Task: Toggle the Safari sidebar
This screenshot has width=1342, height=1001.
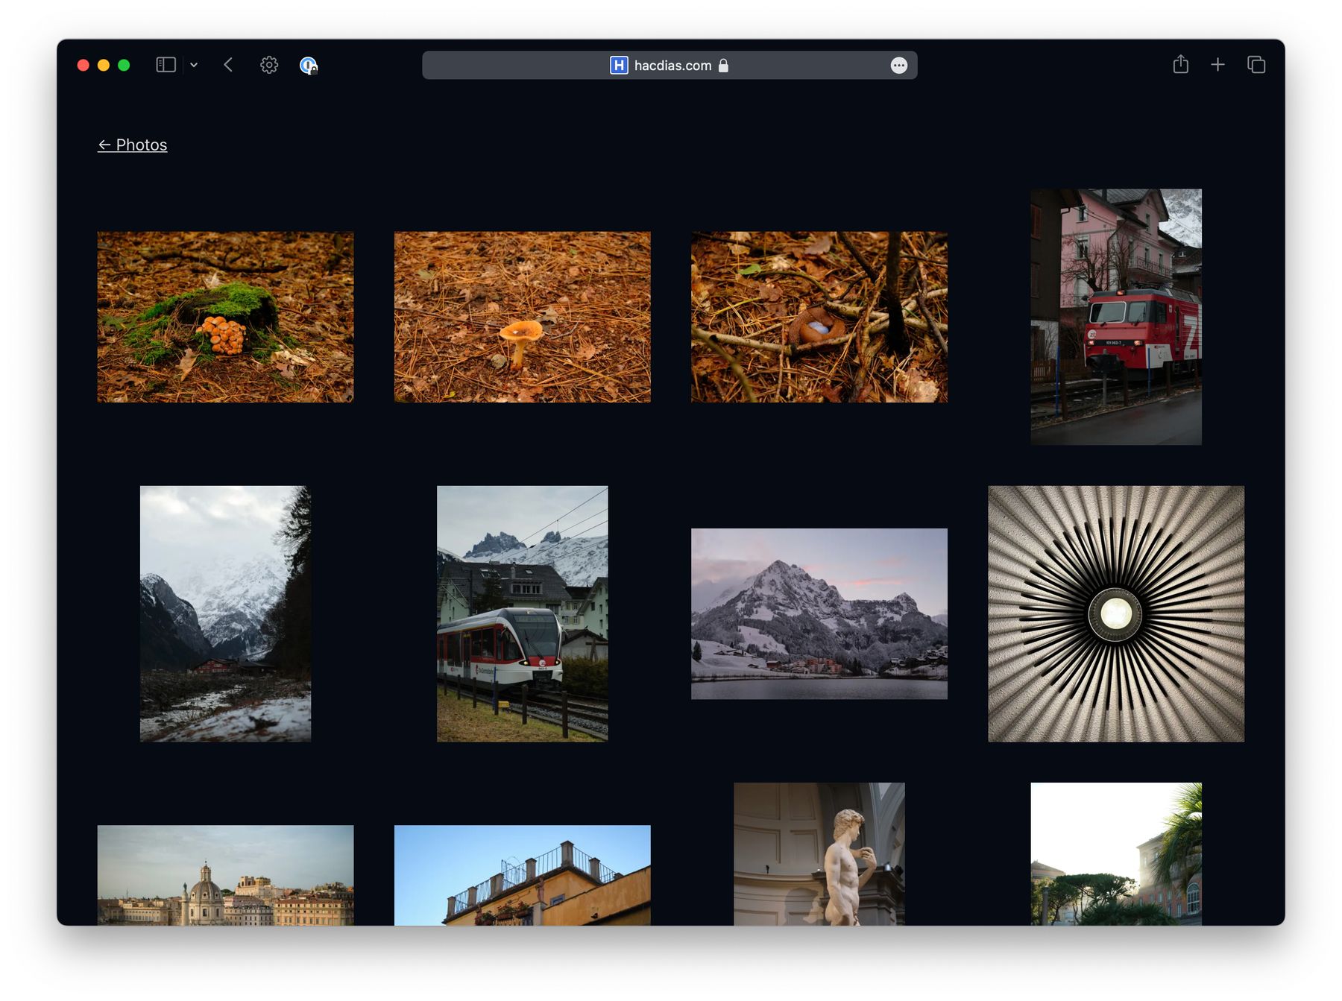Action: (x=166, y=65)
